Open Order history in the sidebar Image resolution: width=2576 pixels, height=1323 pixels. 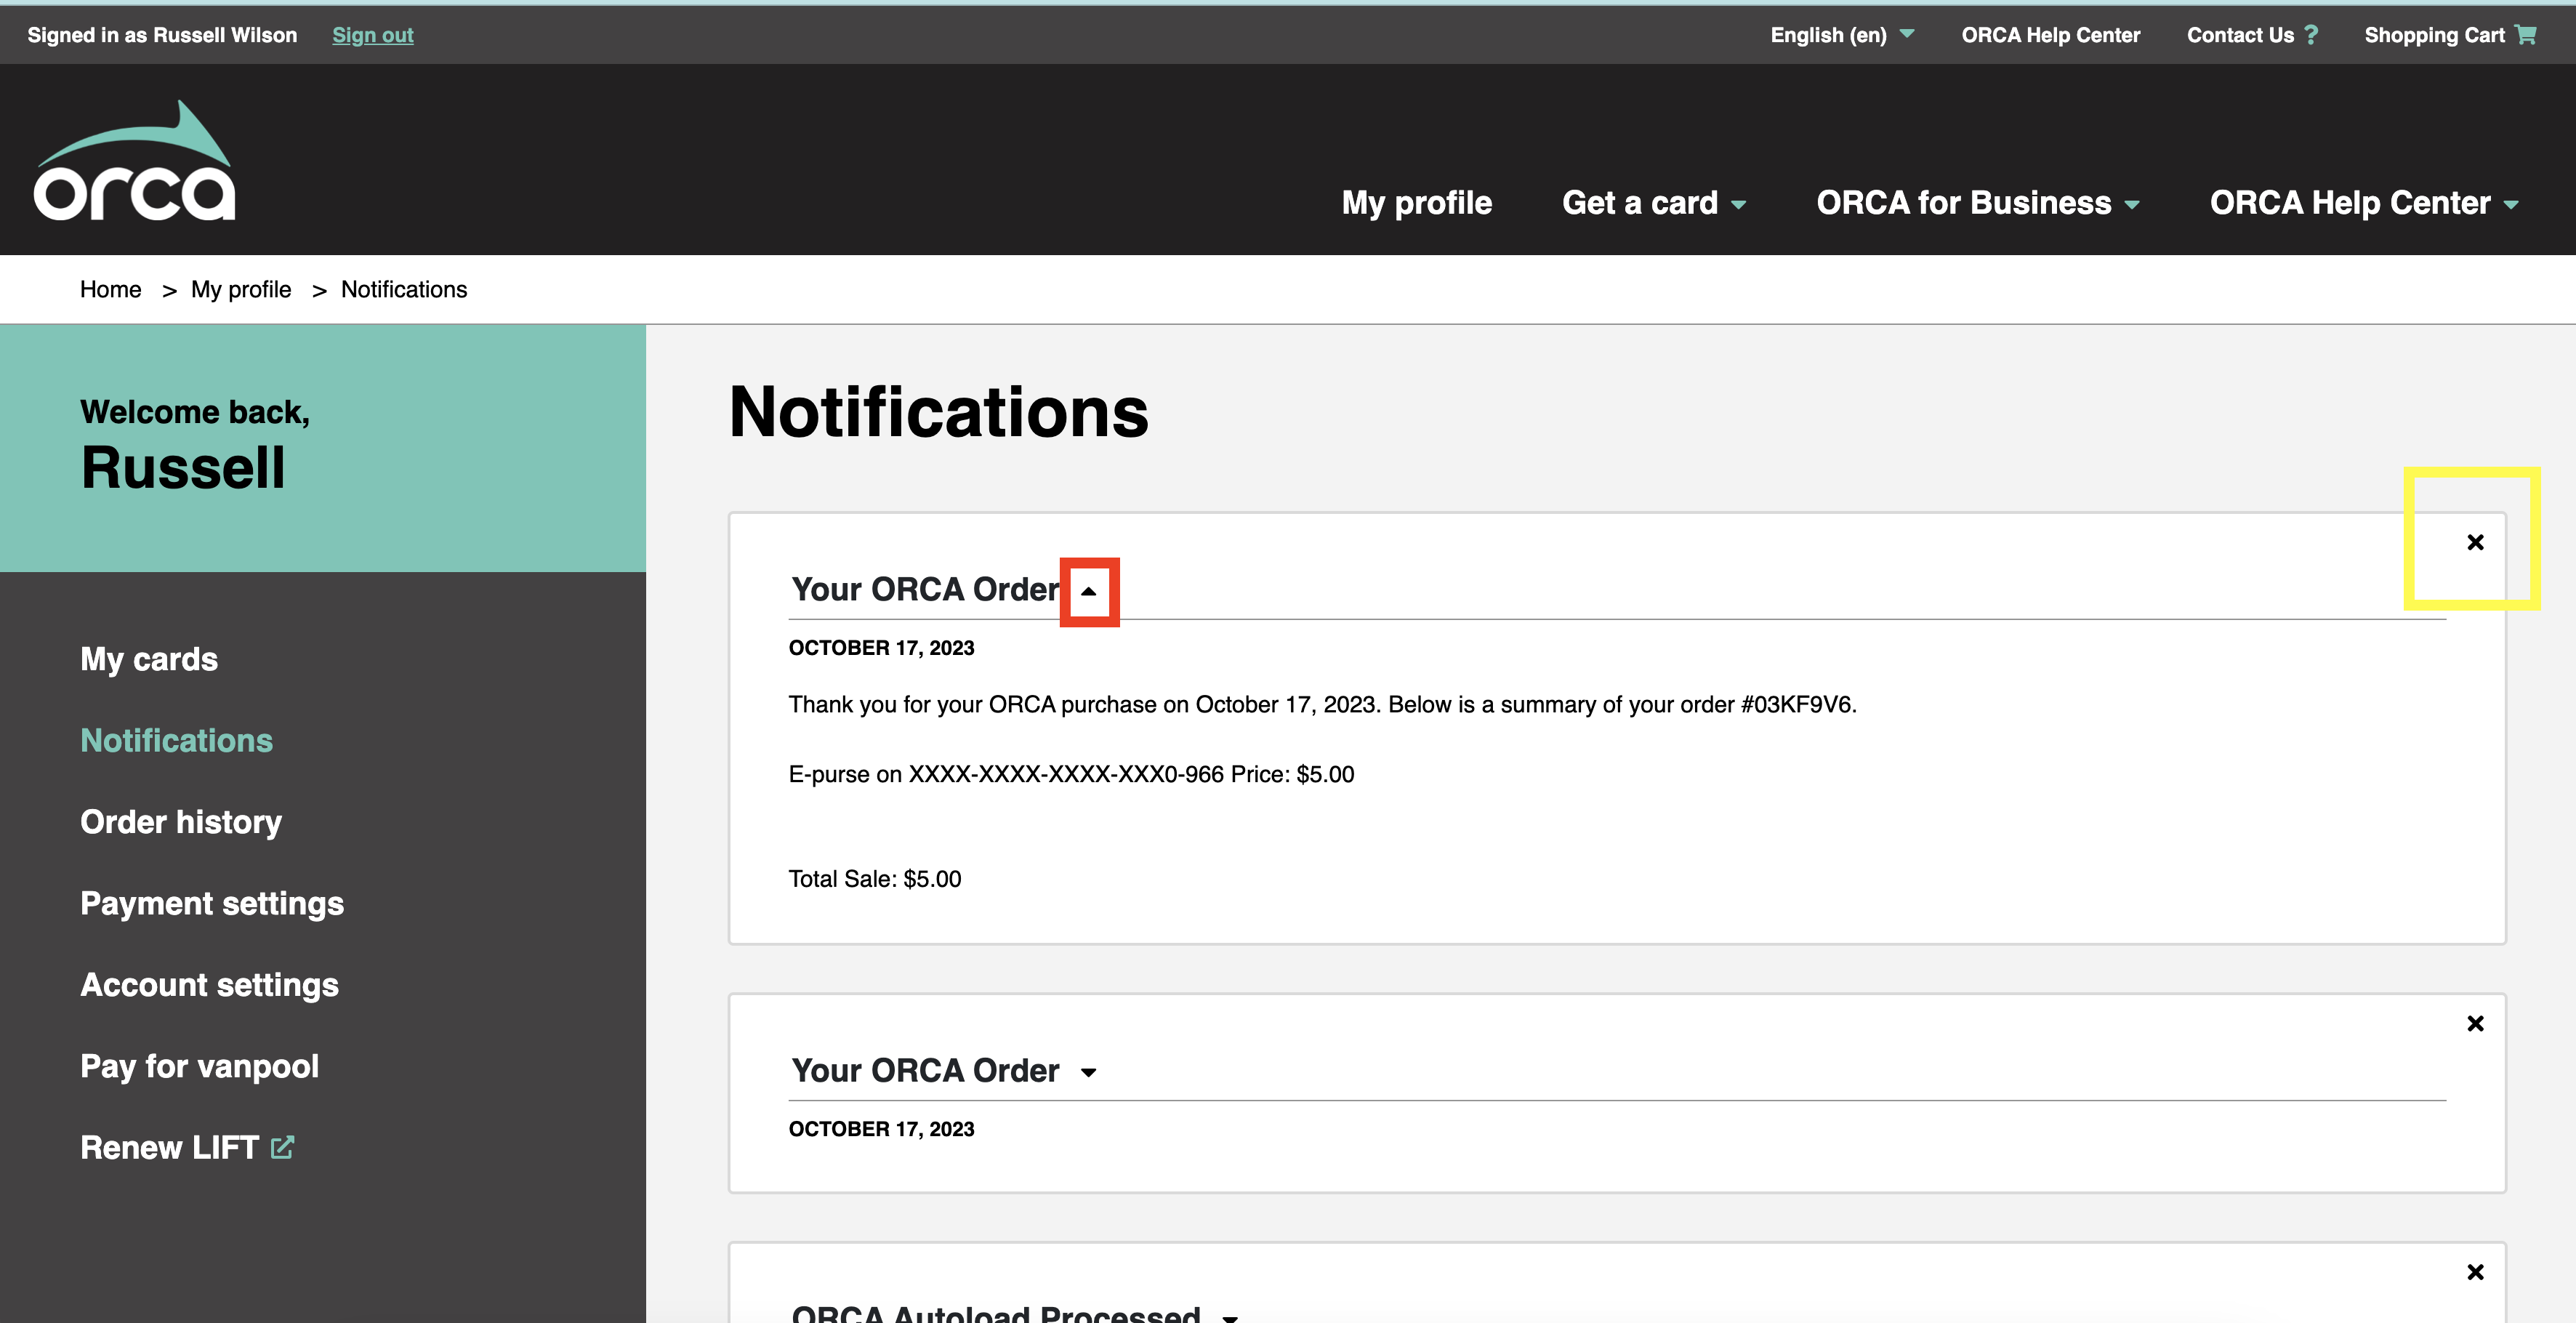tap(181, 822)
